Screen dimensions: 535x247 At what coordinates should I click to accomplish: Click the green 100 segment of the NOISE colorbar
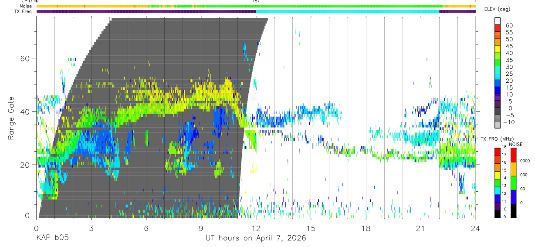point(513,183)
